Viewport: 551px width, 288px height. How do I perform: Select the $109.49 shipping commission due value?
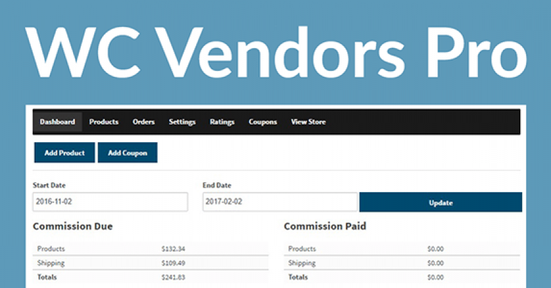coord(173,263)
